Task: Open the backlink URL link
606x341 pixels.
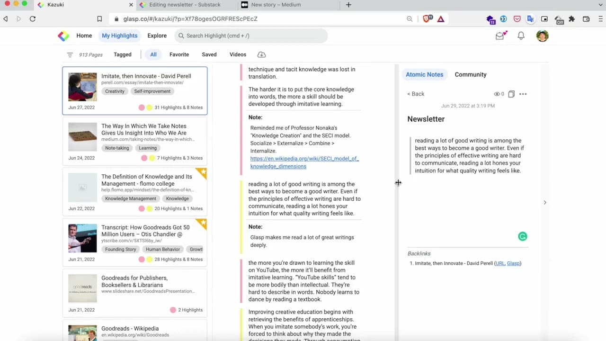Action: (500, 263)
